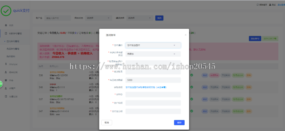Click the 收款账号 input field
This screenshot has height=131, width=285.
click(153, 72)
